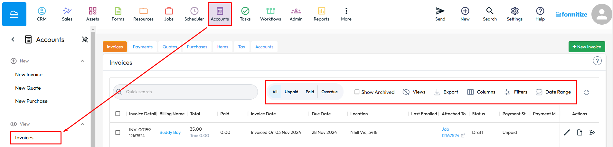
Task: Filter invoices by Unpaid
Action: point(291,92)
